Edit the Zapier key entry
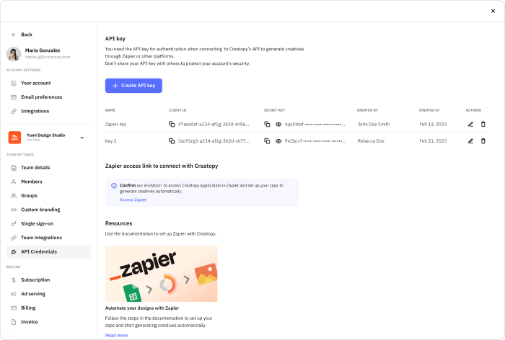Image resolution: width=505 pixels, height=340 pixels. pos(470,124)
